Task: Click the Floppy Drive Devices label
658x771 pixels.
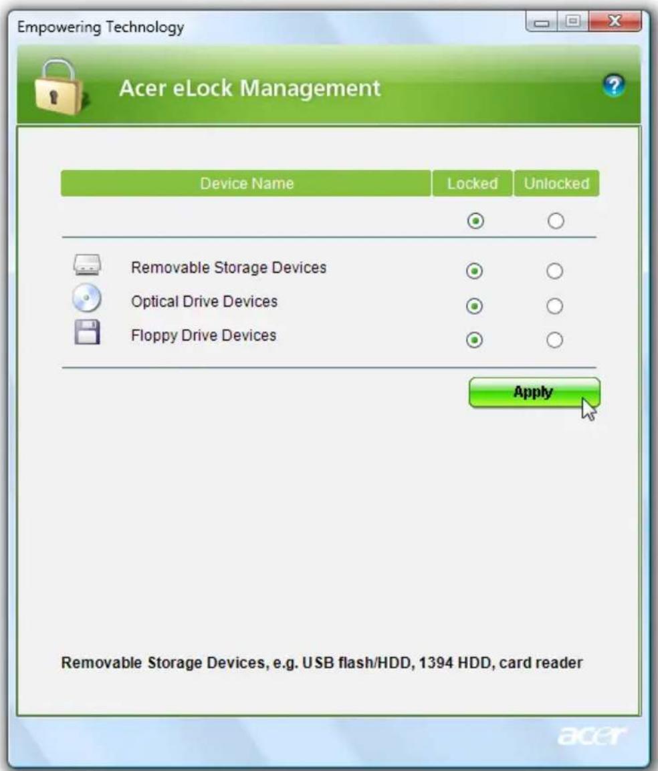Action: pos(204,335)
